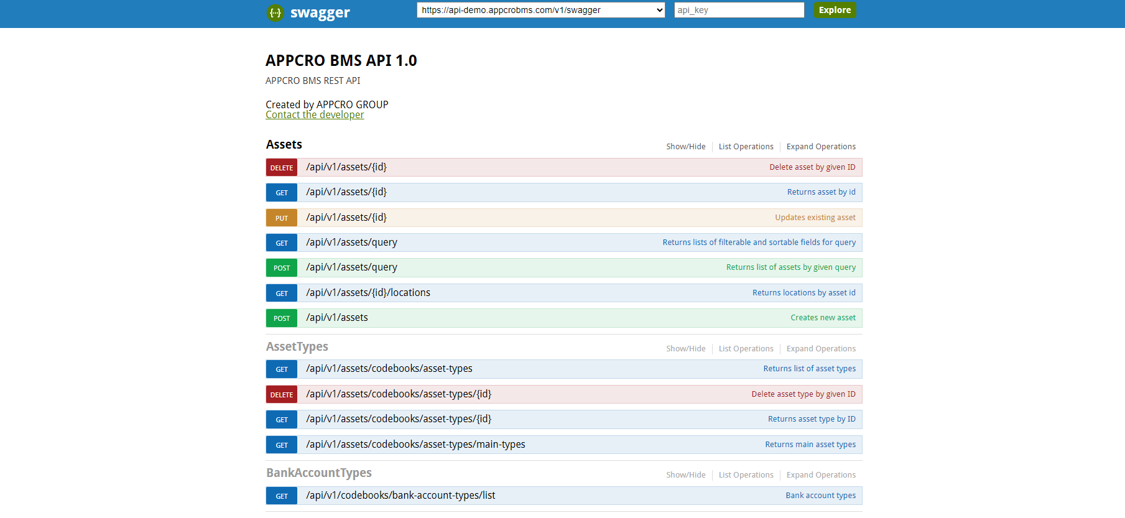Click the 'APPCRO BMS REST API' subtitle text

pos(313,81)
